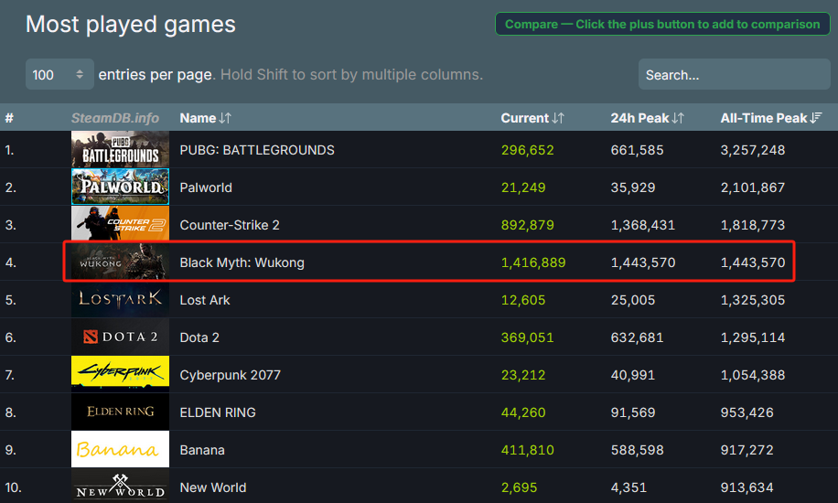838x503 pixels.
Task: Select 24h peak value 1,368,431
Action: click(x=643, y=225)
